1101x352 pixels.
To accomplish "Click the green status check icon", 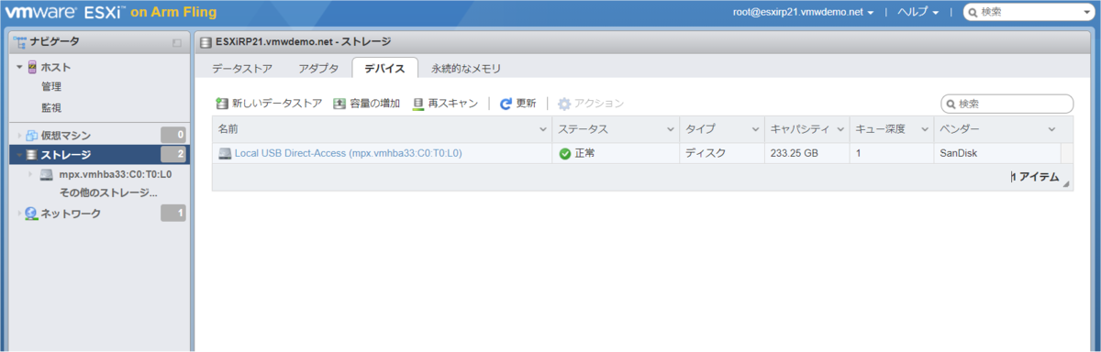I will tap(565, 154).
